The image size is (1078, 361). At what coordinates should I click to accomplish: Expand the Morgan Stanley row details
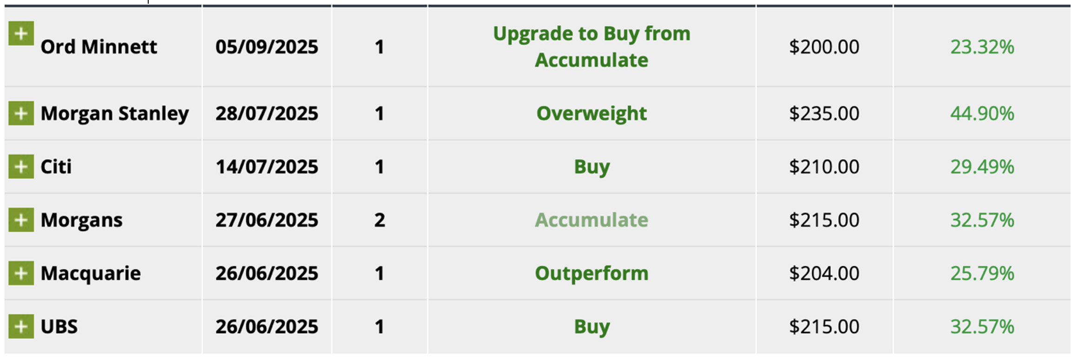point(21,113)
